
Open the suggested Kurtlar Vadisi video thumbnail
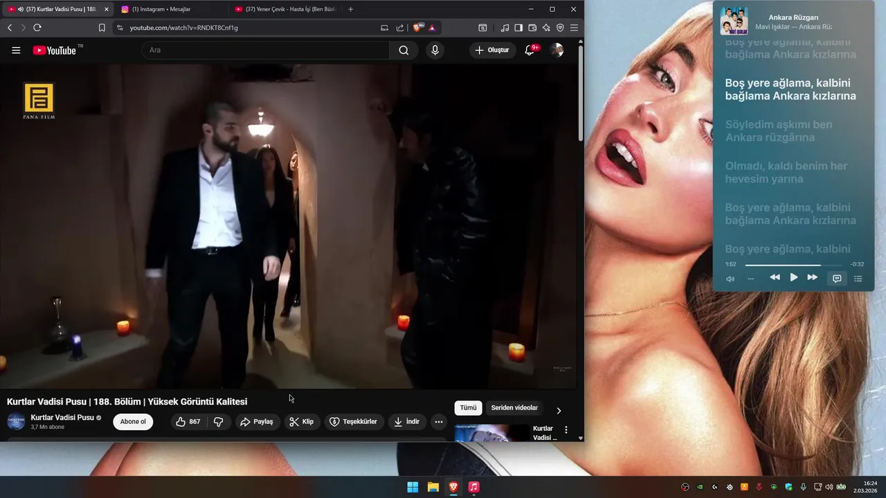coord(492,433)
